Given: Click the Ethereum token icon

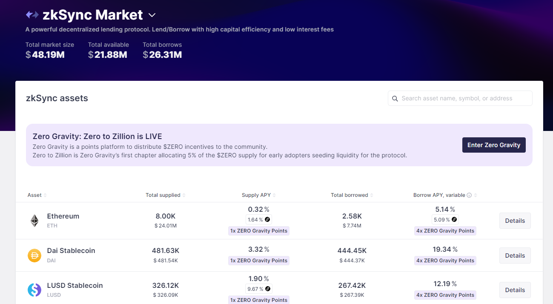Looking at the screenshot, I should [x=34, y=221].
